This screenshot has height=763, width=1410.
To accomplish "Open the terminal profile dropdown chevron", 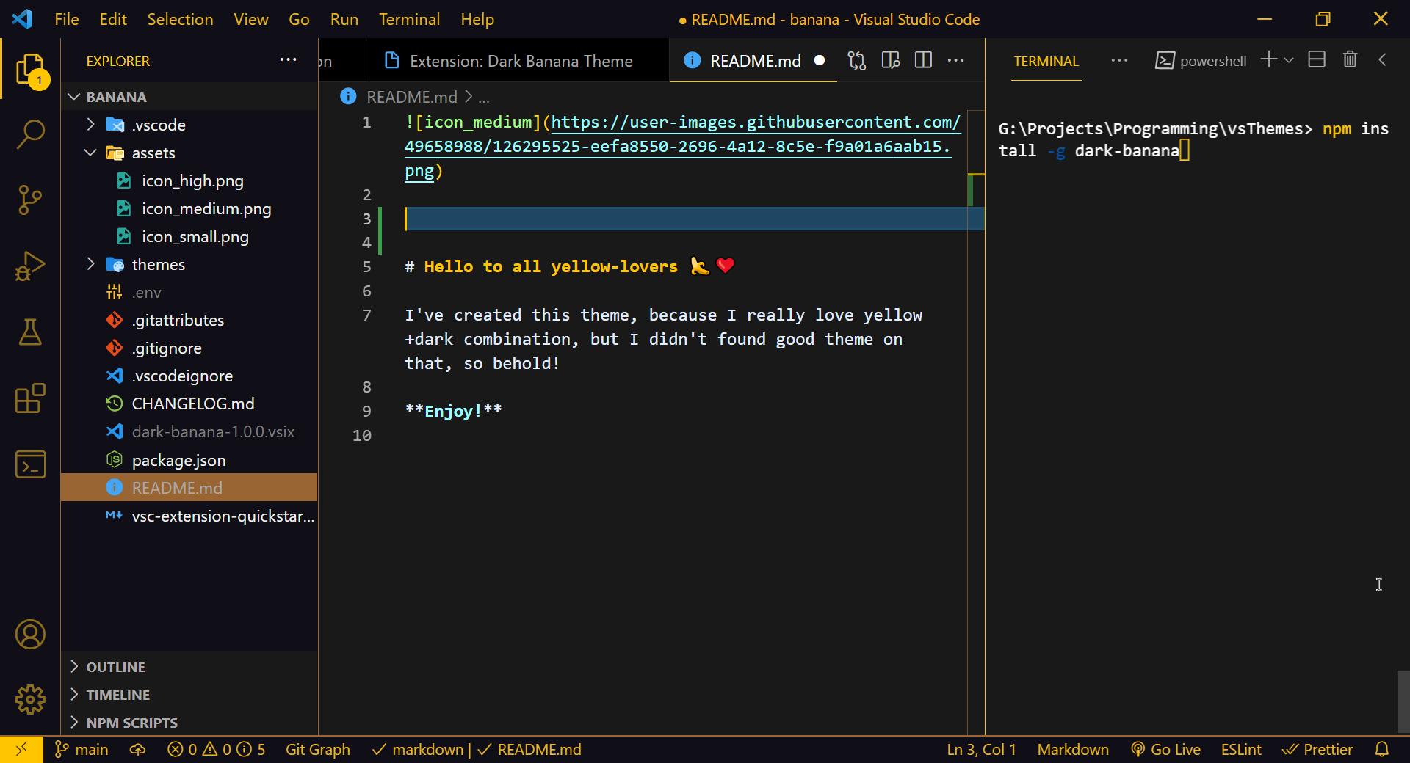I will tap(1289, 59).
